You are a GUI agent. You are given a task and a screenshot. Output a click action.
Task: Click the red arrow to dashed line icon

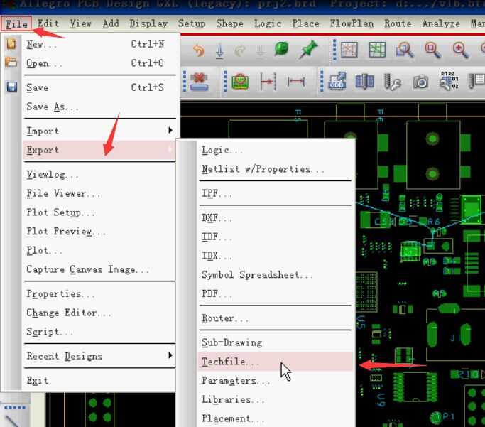pos(268,82)
